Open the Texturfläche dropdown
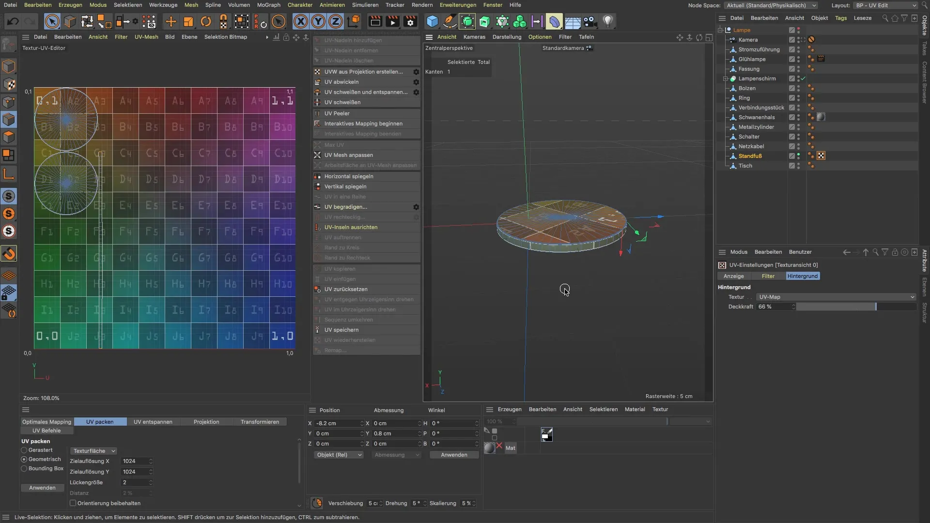Screen dimensions: 930x523 coord(93,451)
